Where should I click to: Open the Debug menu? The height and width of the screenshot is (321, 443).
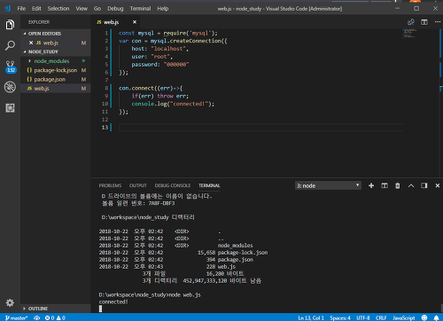point(115,9)
